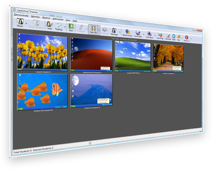
Task: Open the View menu
Action: coord(68,20)
